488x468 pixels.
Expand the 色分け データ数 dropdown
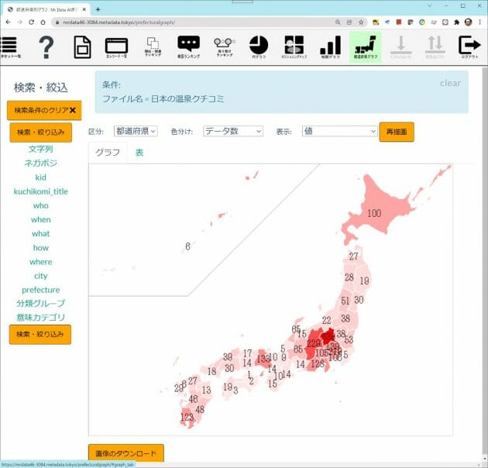[233, 131]
